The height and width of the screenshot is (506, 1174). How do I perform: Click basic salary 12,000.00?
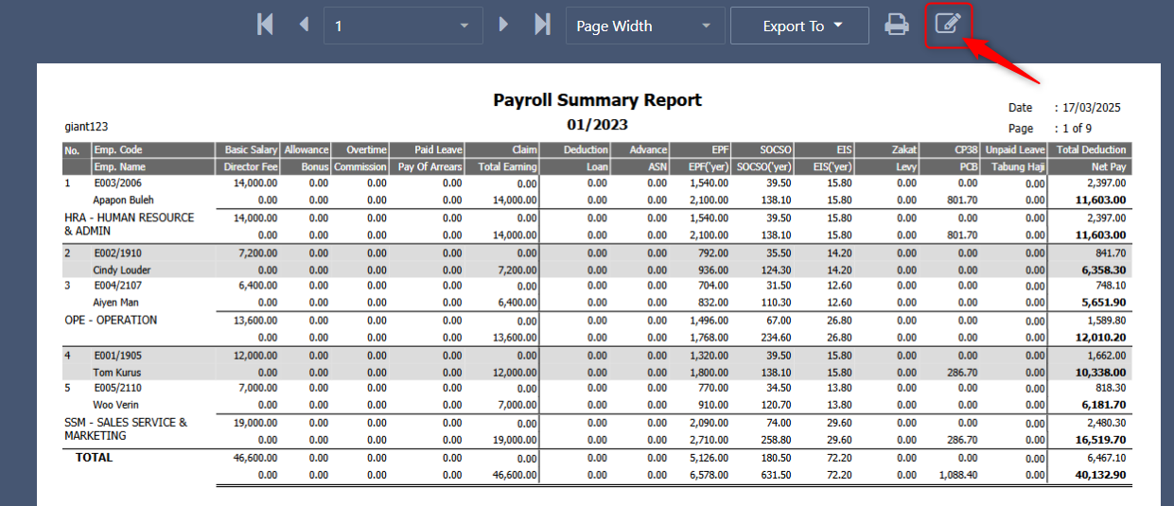[255, 356]
